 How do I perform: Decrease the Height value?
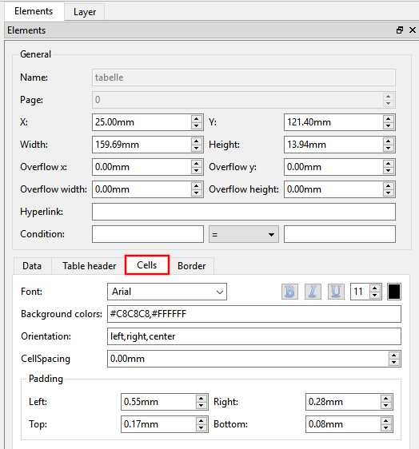point(389,148)
